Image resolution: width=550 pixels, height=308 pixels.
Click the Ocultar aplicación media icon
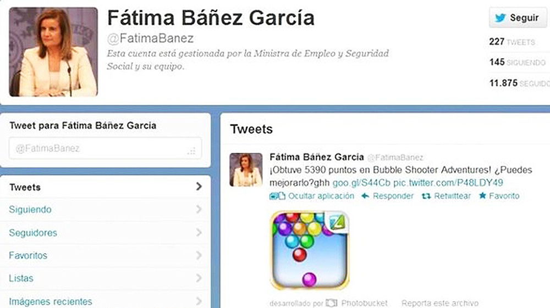(x=277, y=196)
